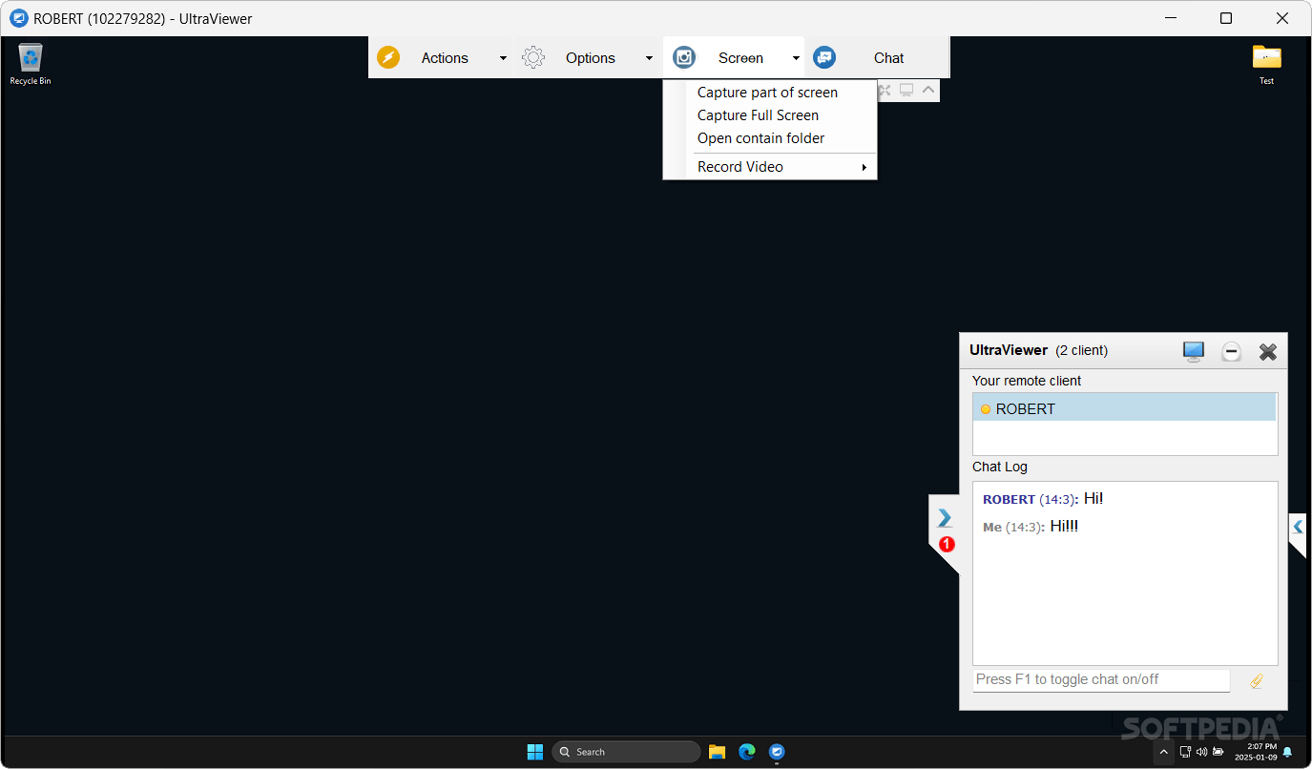1312x769 pixels.
Task: Open the Actions dropdown arrow
Action: point(503,57)
